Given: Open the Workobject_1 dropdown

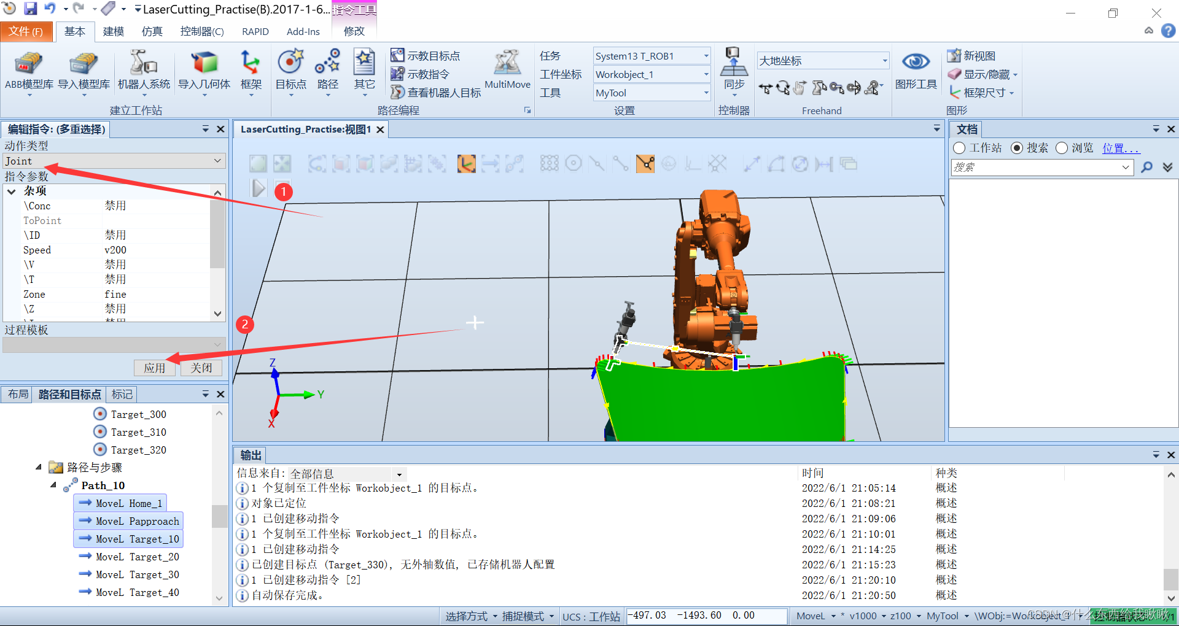Looking at the screenshot, I should pos(652,74).
